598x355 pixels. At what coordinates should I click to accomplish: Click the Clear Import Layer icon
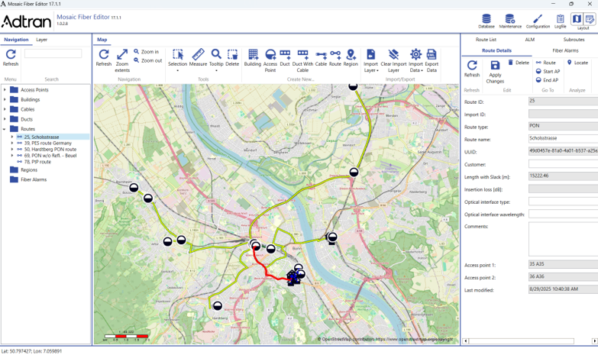click(x=393, y=60)
